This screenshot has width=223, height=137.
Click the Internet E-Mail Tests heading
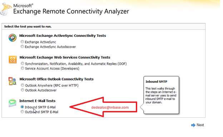click(x=38, y=101)
